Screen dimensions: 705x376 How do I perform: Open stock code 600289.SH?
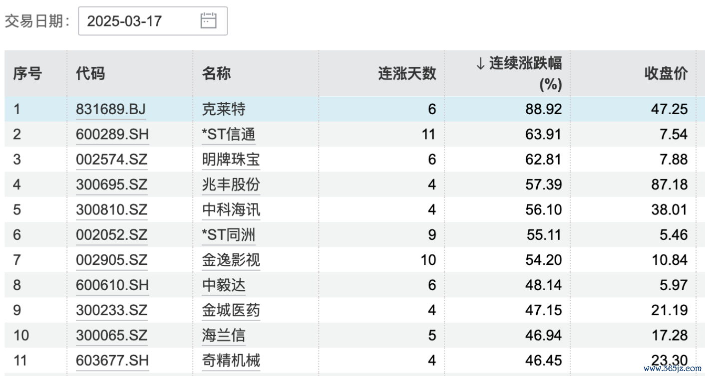pos(112,134)
